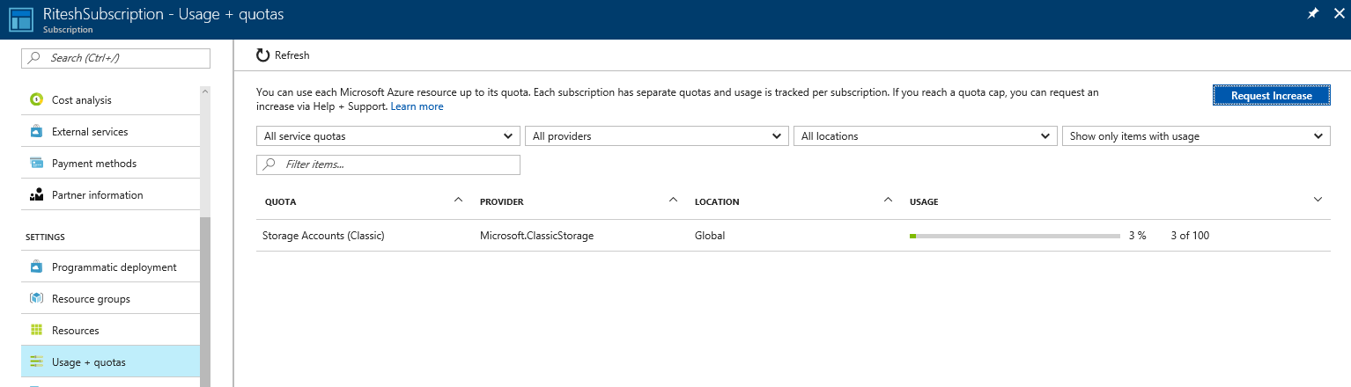The height and width of the screenshot is (387, 1351).
Task: Focus the Filter items input field
Action: (x=388, y=164)
